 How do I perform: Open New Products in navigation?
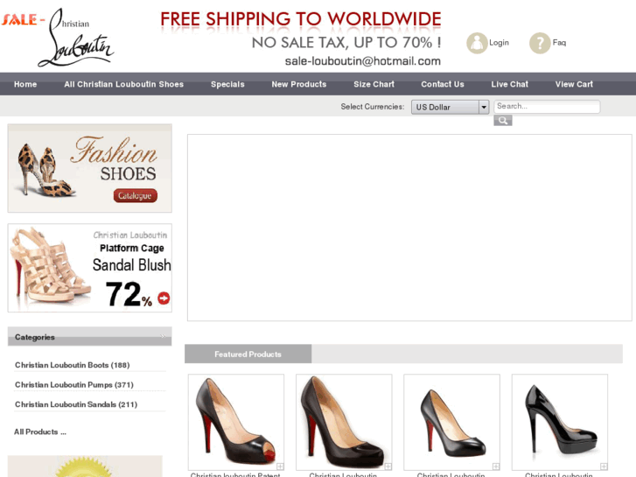coord(299,84)
